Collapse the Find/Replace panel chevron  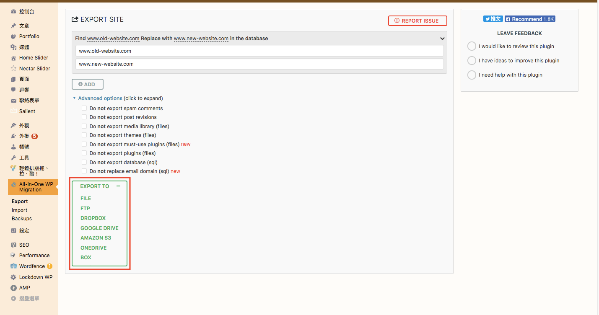point(442,39)
